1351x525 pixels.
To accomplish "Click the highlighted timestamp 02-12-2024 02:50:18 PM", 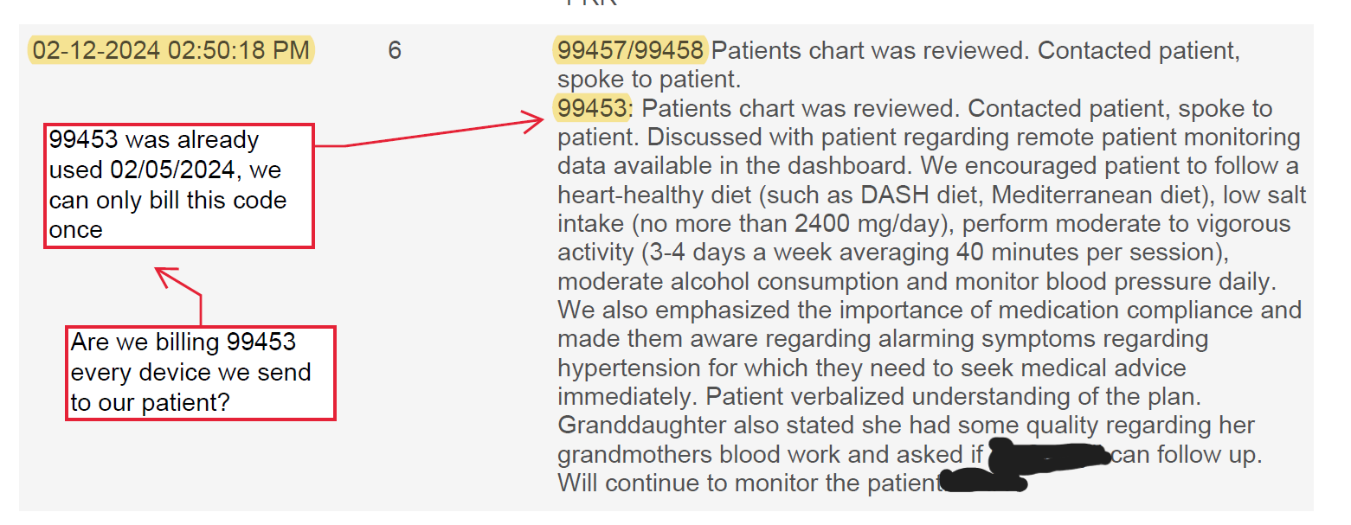I will point(170,50).
